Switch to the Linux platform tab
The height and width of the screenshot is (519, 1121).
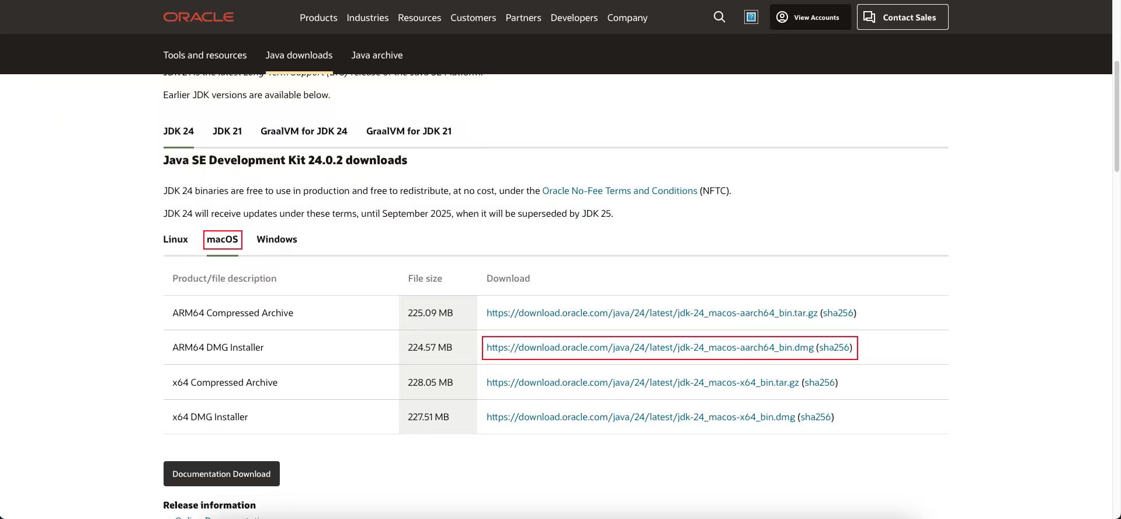pos(175,239)
